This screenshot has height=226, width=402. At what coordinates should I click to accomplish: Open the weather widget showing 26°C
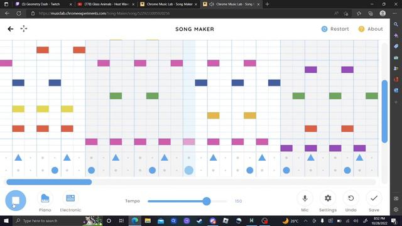[290, 220]
